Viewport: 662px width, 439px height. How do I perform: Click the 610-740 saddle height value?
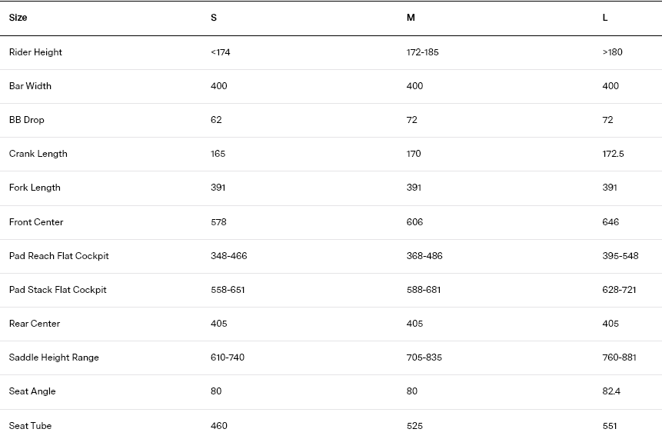click(228, 357)
